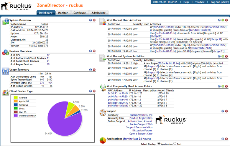
Task: Switch to the Configure tab
Action: click(x=80, y=13)
